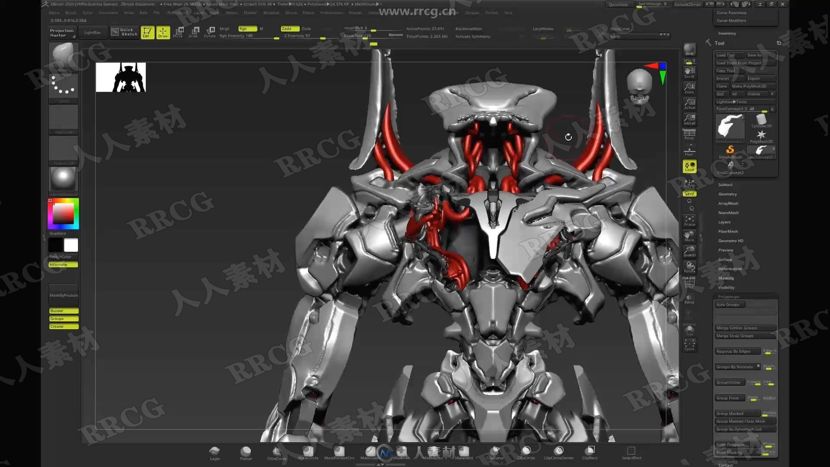Select the Layer brush in bottom shelf
830x467 pixels.
[215, 453]
